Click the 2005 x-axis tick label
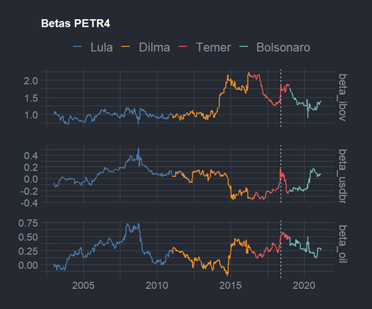This screenshot has height=309, width=372. [83, 285]
